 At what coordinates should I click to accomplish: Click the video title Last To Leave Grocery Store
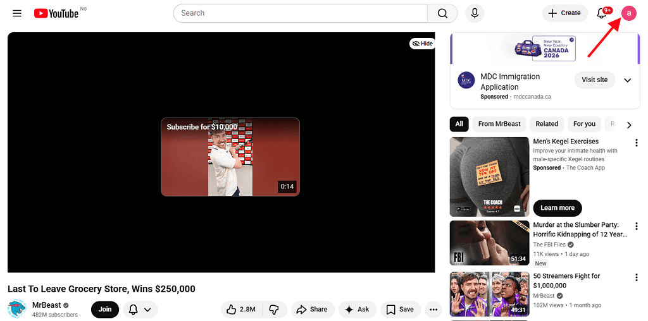coord(102,289)
